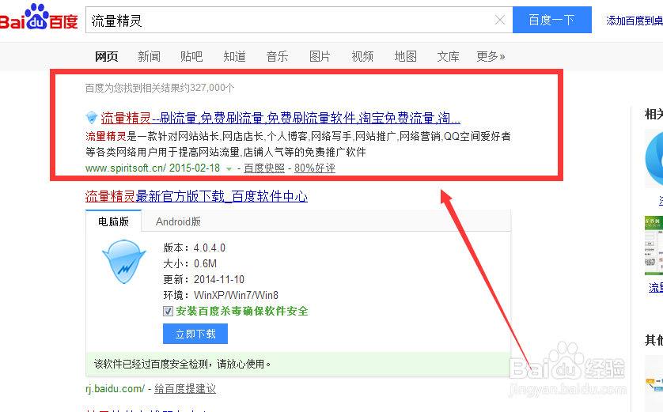The image size is (663, 412).
Task: Switch to the Android版 tab
Action: coord(178,221)
